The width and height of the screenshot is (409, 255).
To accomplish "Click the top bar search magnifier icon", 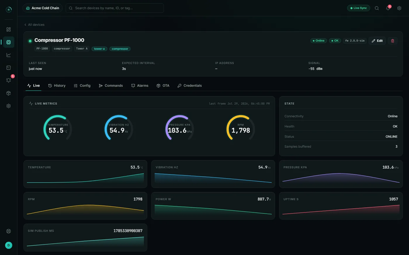I will click(x=377, y=8).
